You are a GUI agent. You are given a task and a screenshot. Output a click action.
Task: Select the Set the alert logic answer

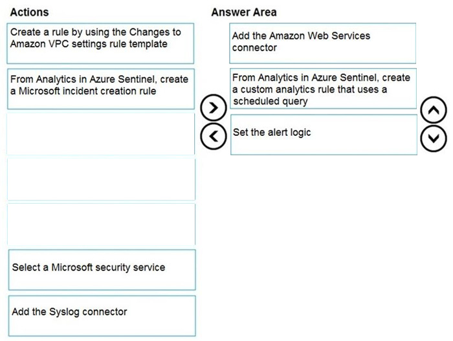coord(324,135)
